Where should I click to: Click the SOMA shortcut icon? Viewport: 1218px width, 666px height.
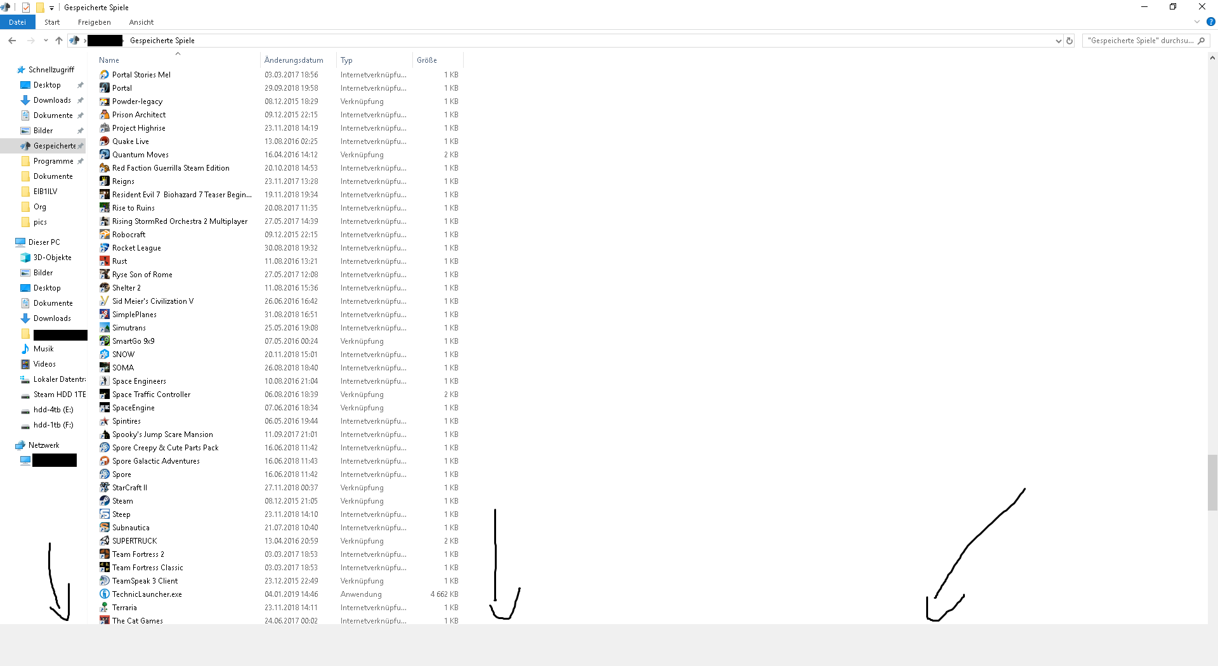click(x=105, y=368)
